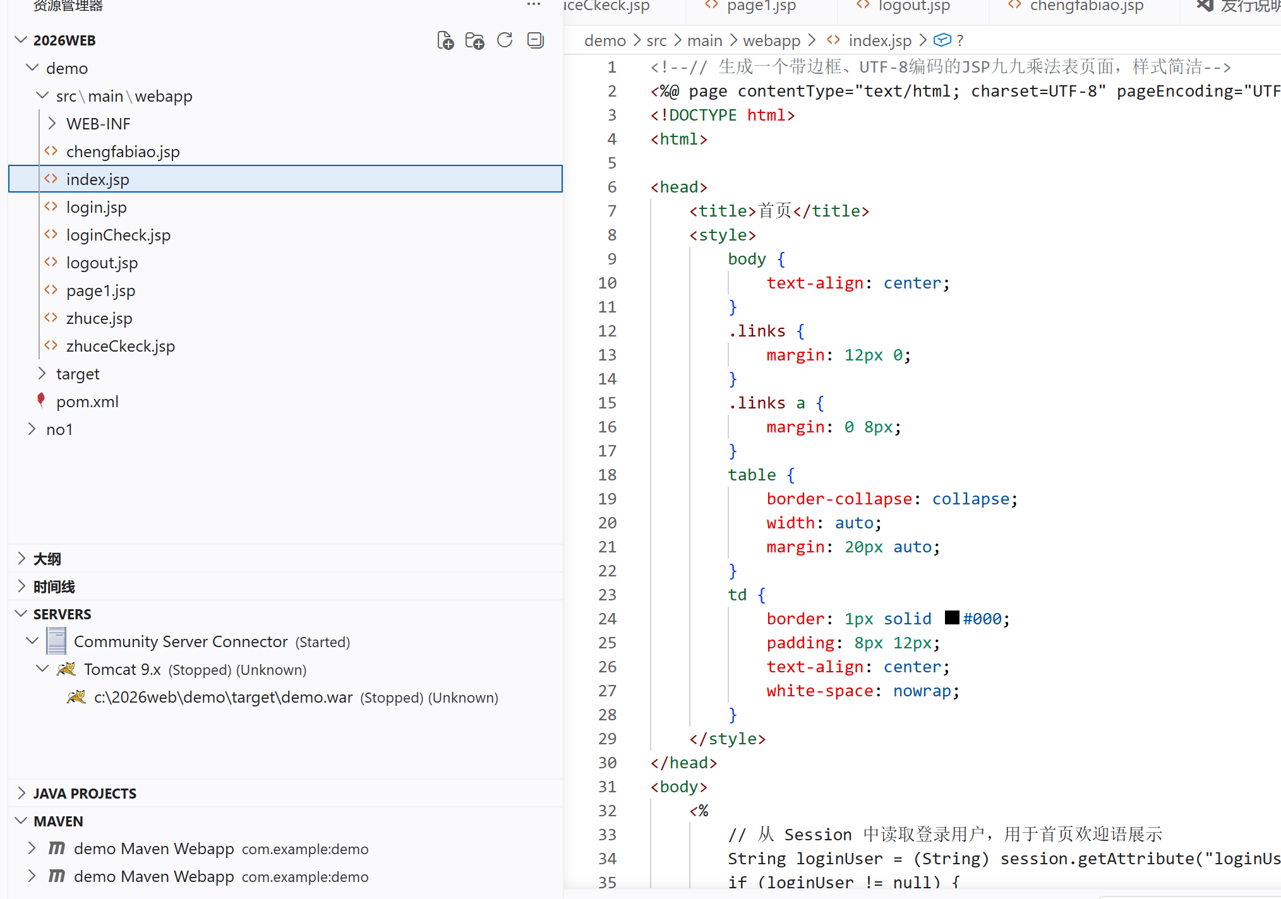Open the explorer more actions ellipsis menu
Screen dimensions: 1281x899
pos(534,5)
